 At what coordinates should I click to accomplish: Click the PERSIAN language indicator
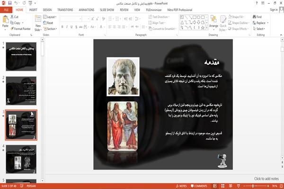(31, 186)
